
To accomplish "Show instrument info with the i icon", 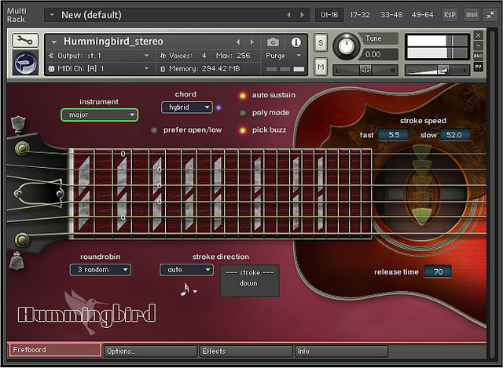I will coord(296,42).
